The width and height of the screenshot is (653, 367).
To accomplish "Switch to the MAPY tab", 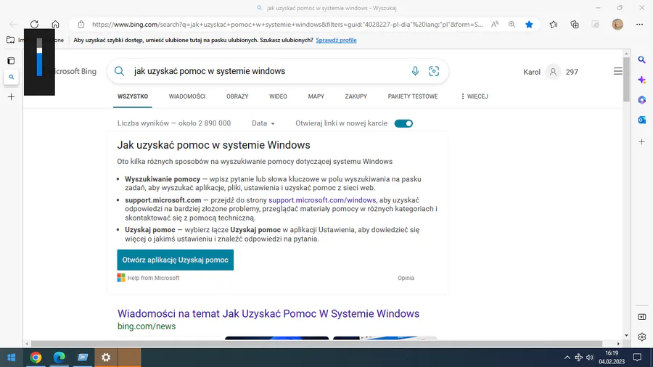I will (x=316, y=96).
